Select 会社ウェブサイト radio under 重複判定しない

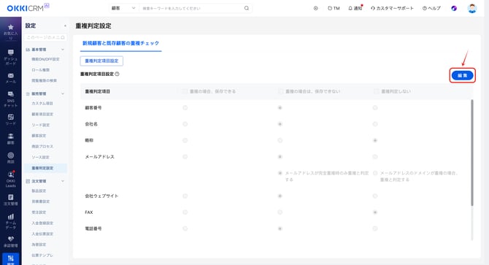(x=375, y=196)
